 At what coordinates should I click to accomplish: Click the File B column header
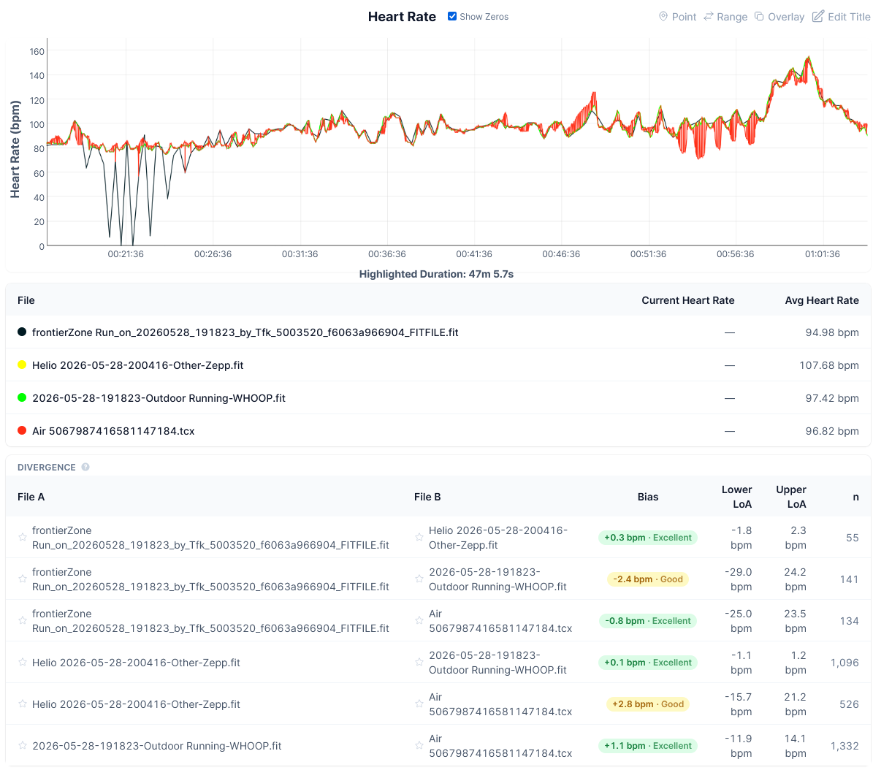pyautogui.click(x=427, y=497)
